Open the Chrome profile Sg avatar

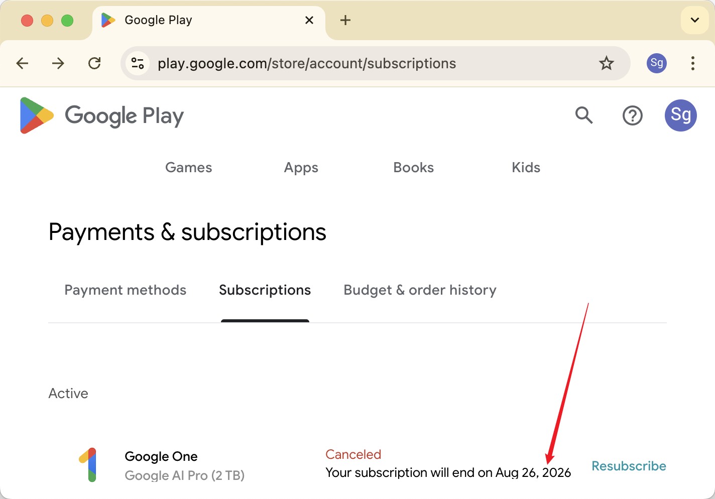657,63
